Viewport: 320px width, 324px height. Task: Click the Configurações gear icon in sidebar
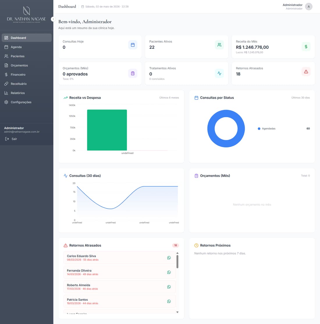(x=6, y=102)
